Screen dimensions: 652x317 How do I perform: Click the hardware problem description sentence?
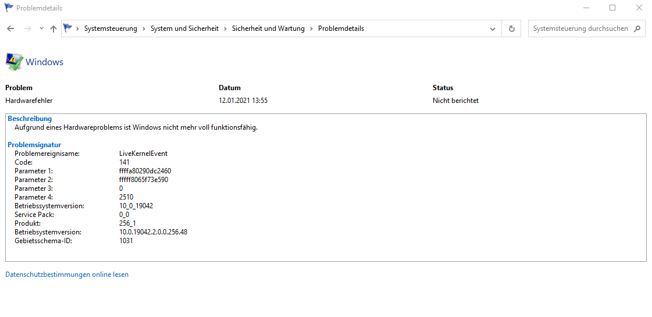pos(136,127)
